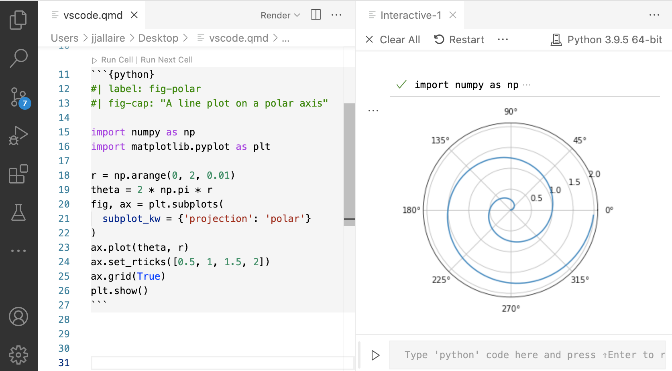Open the Manage settings gear
The image size is (672, 371).
(x=18, y=354)
